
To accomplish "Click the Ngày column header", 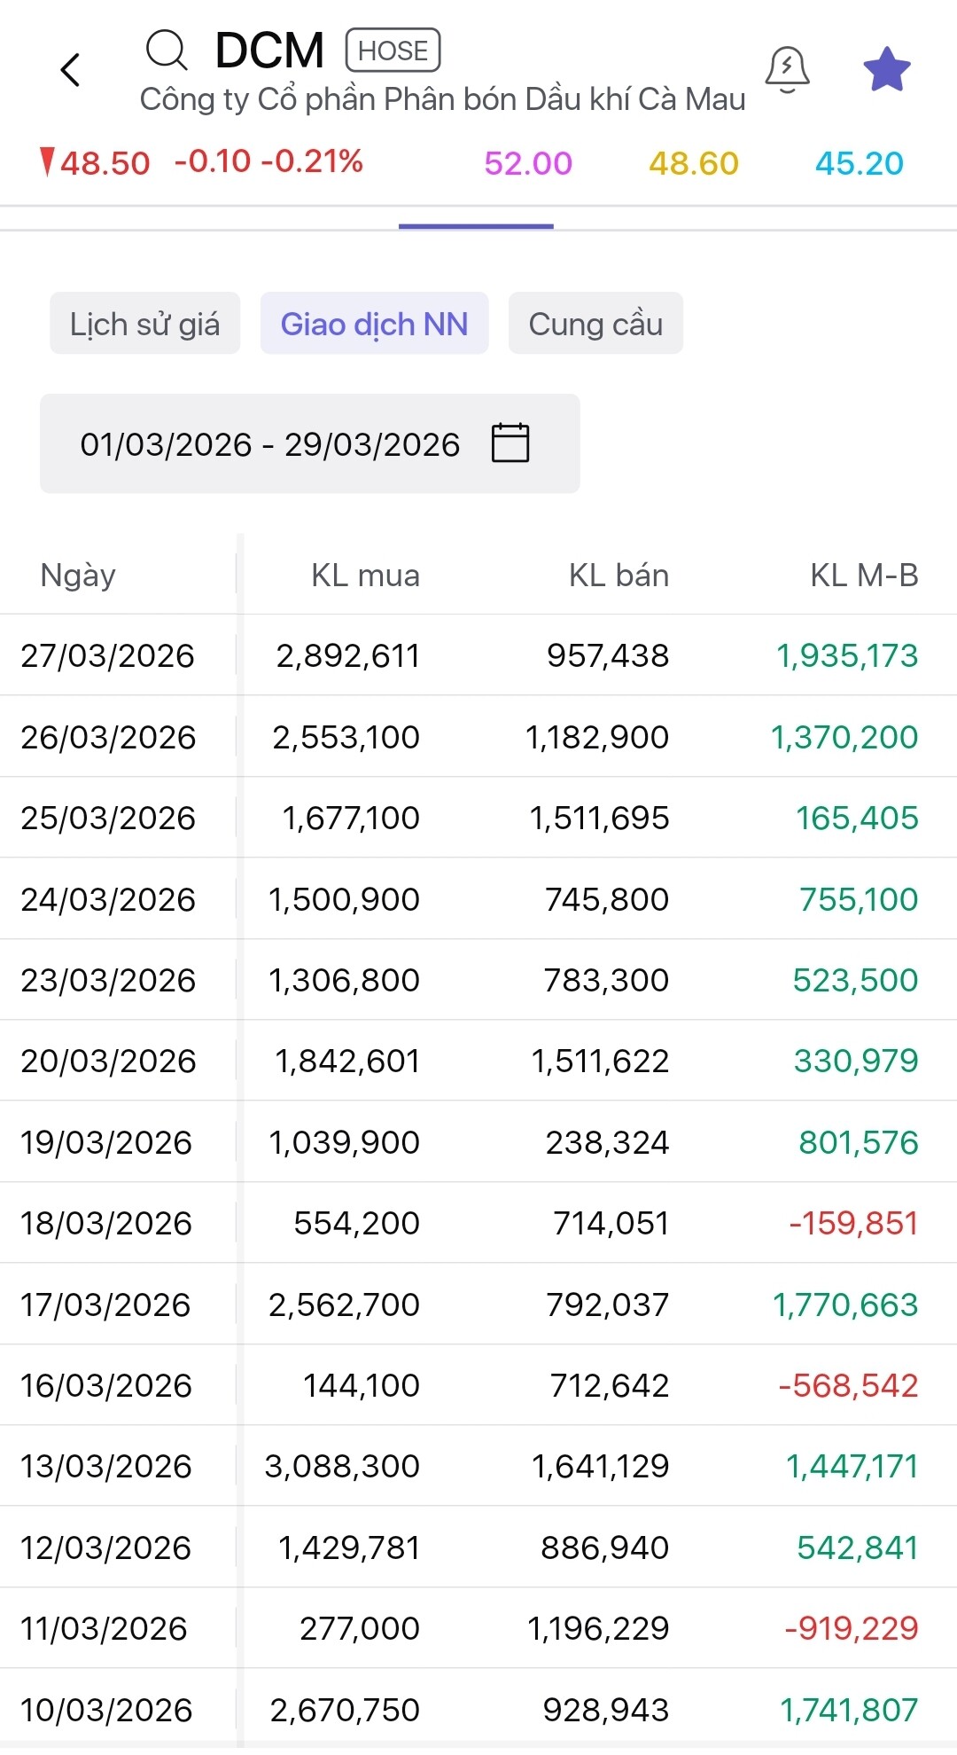I will [x=78, y=576].
